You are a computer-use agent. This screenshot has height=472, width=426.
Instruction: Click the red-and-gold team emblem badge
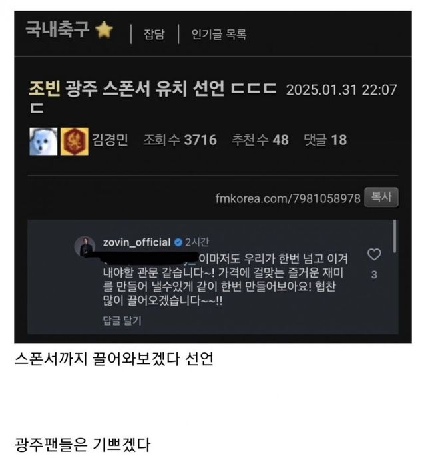(x=75, y=142)
